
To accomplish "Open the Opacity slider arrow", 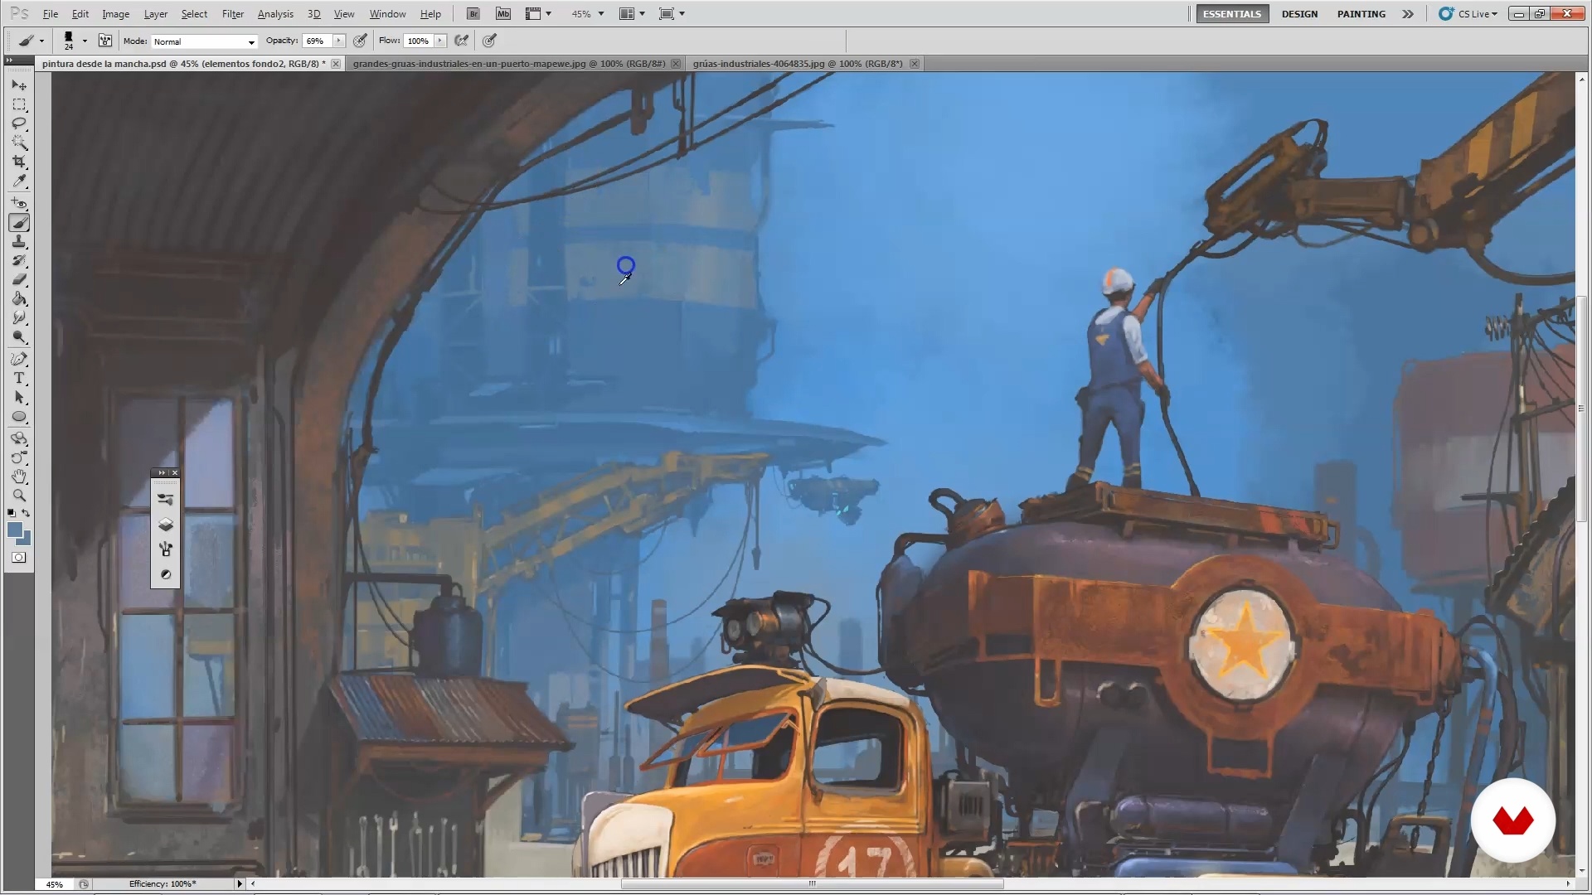I will [338, 41].
